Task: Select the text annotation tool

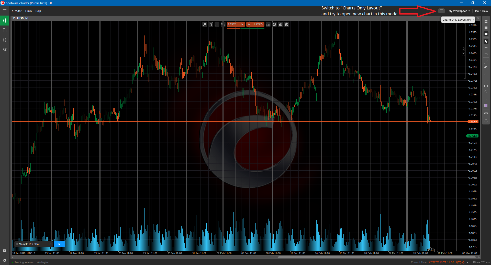Action: tap(486, 98)
